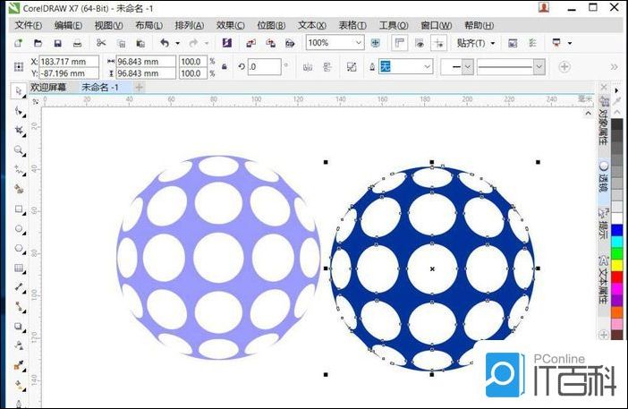This screenshot has height=409, width=628.
Task: Toggle full-screen preview button
Action: (375, 43)
